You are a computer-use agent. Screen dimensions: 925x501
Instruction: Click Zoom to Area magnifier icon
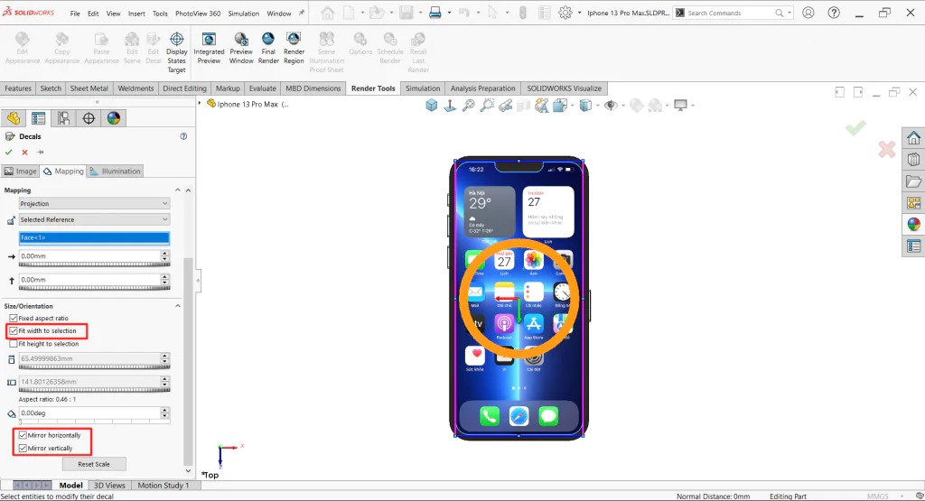[x=487, y=106]
